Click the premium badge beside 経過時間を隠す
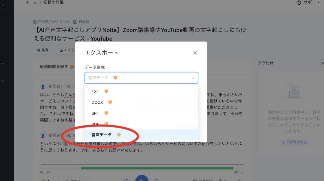The image size is (324, 181). pos(72,67)
